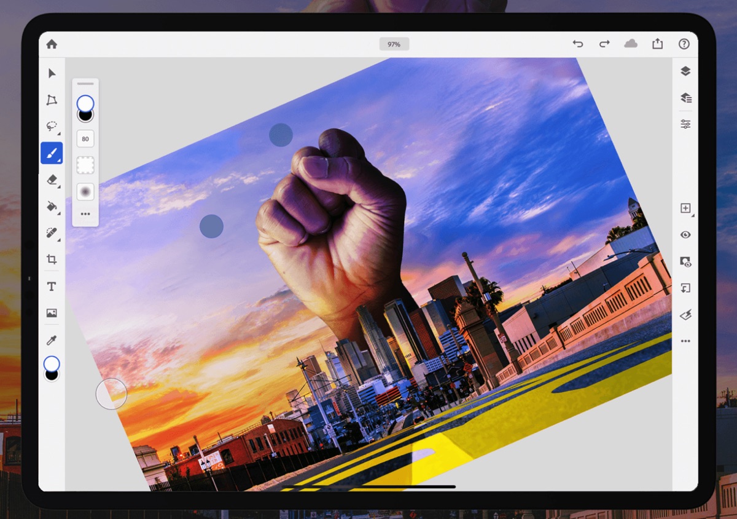Open the Help question mark menu
737x519 pixels.
(x=684, y=44)
